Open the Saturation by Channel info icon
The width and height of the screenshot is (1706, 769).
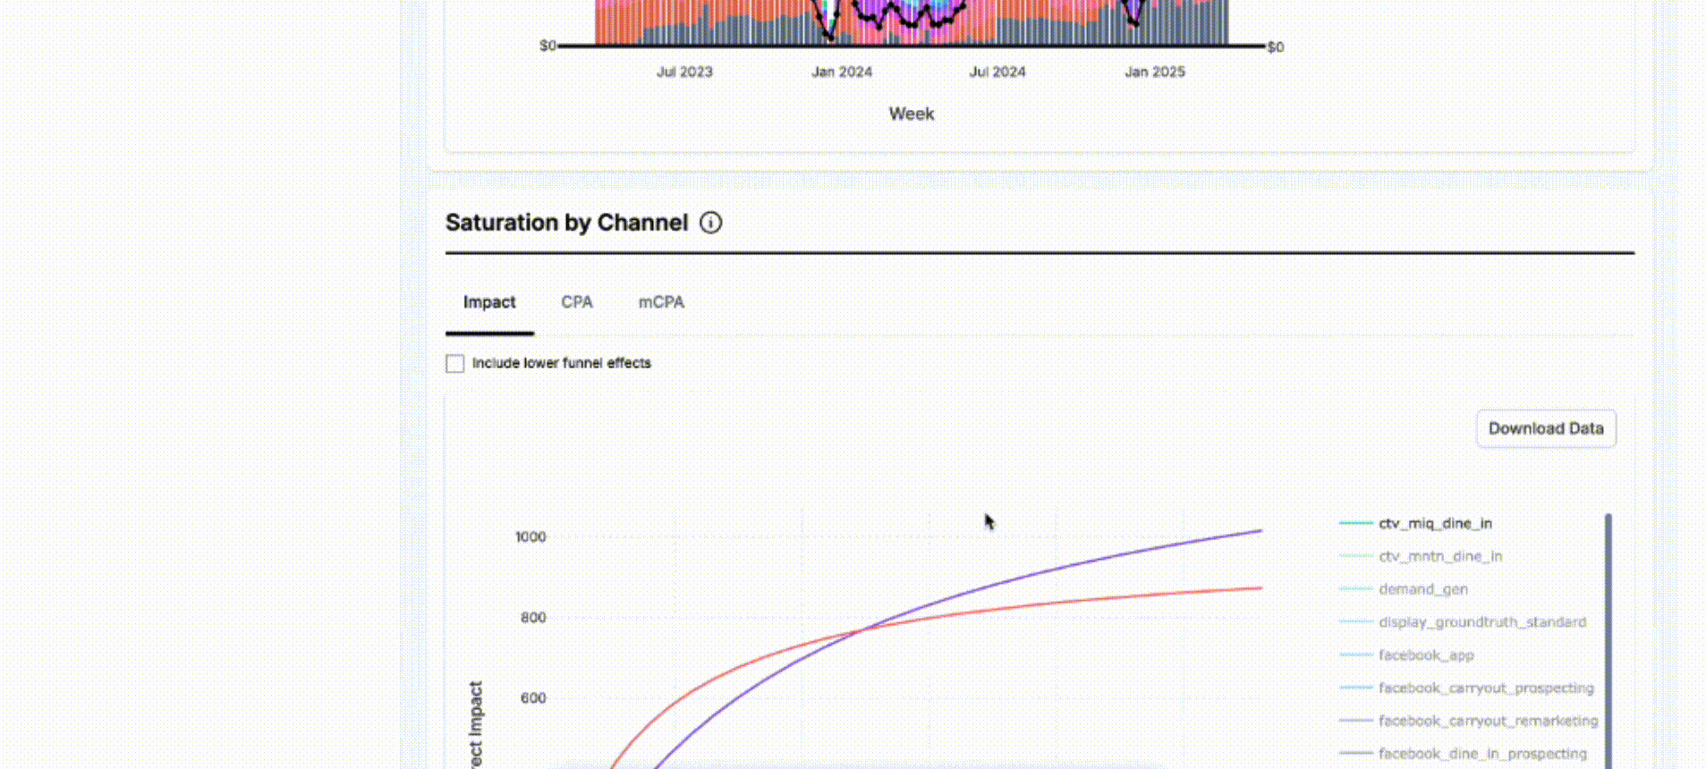click(x=710, y=223)
